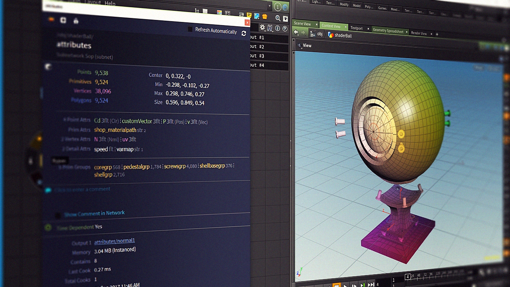The height and width of the screenshot is (287, 510).
Task: Open the Help menu
Action: 110,4
